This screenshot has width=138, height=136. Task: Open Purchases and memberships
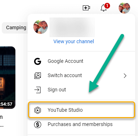81,125
